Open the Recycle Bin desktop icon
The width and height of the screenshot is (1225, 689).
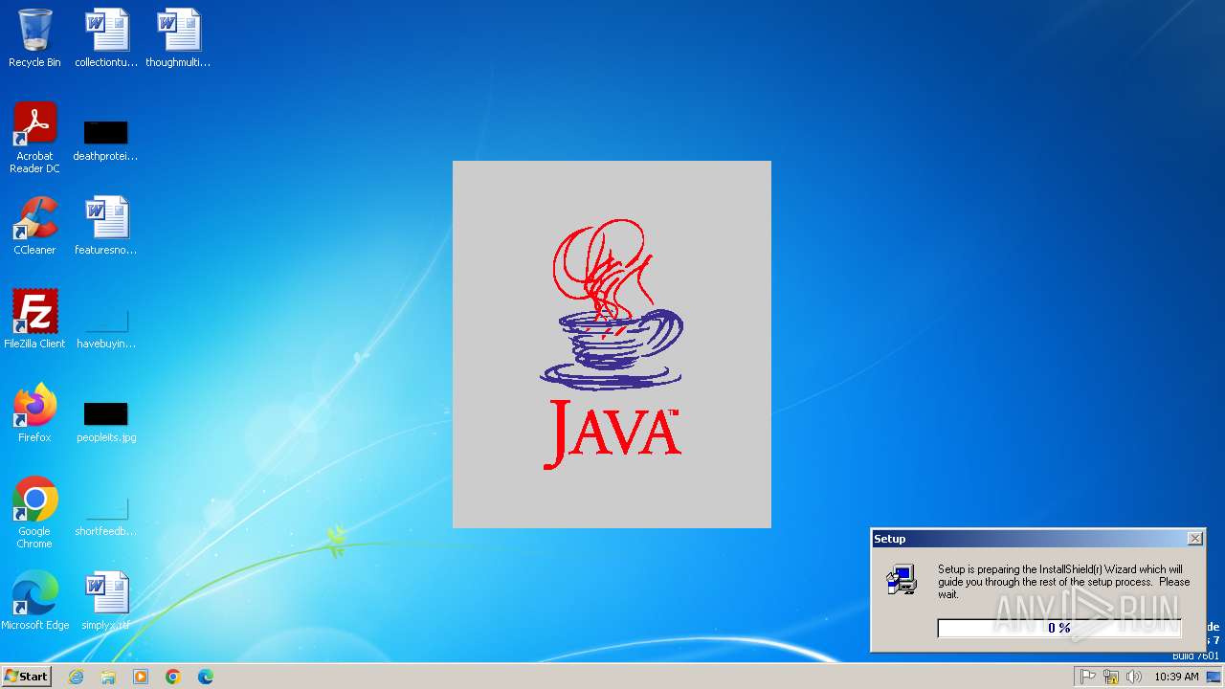(x=34, y=38)
